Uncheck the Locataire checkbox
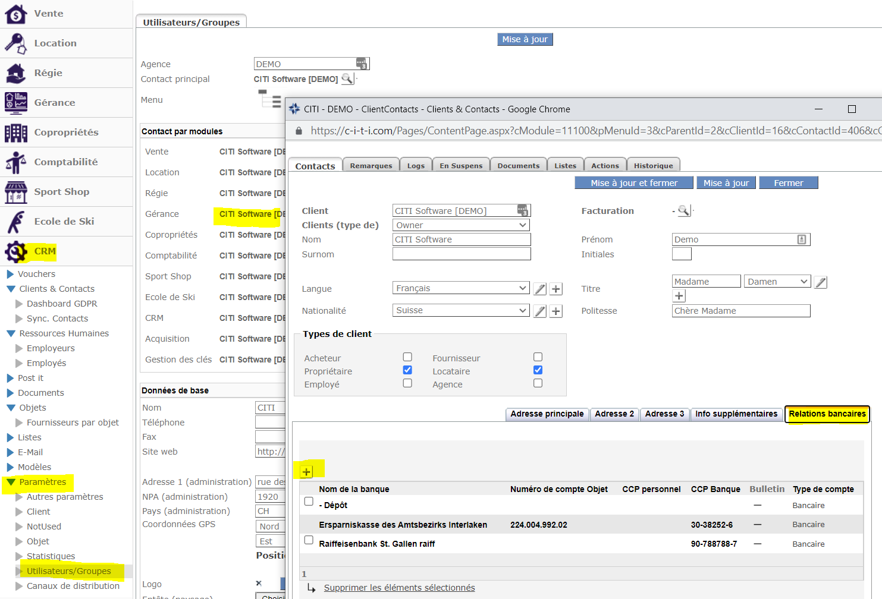The image size is (882, 599). pos(538,370)
